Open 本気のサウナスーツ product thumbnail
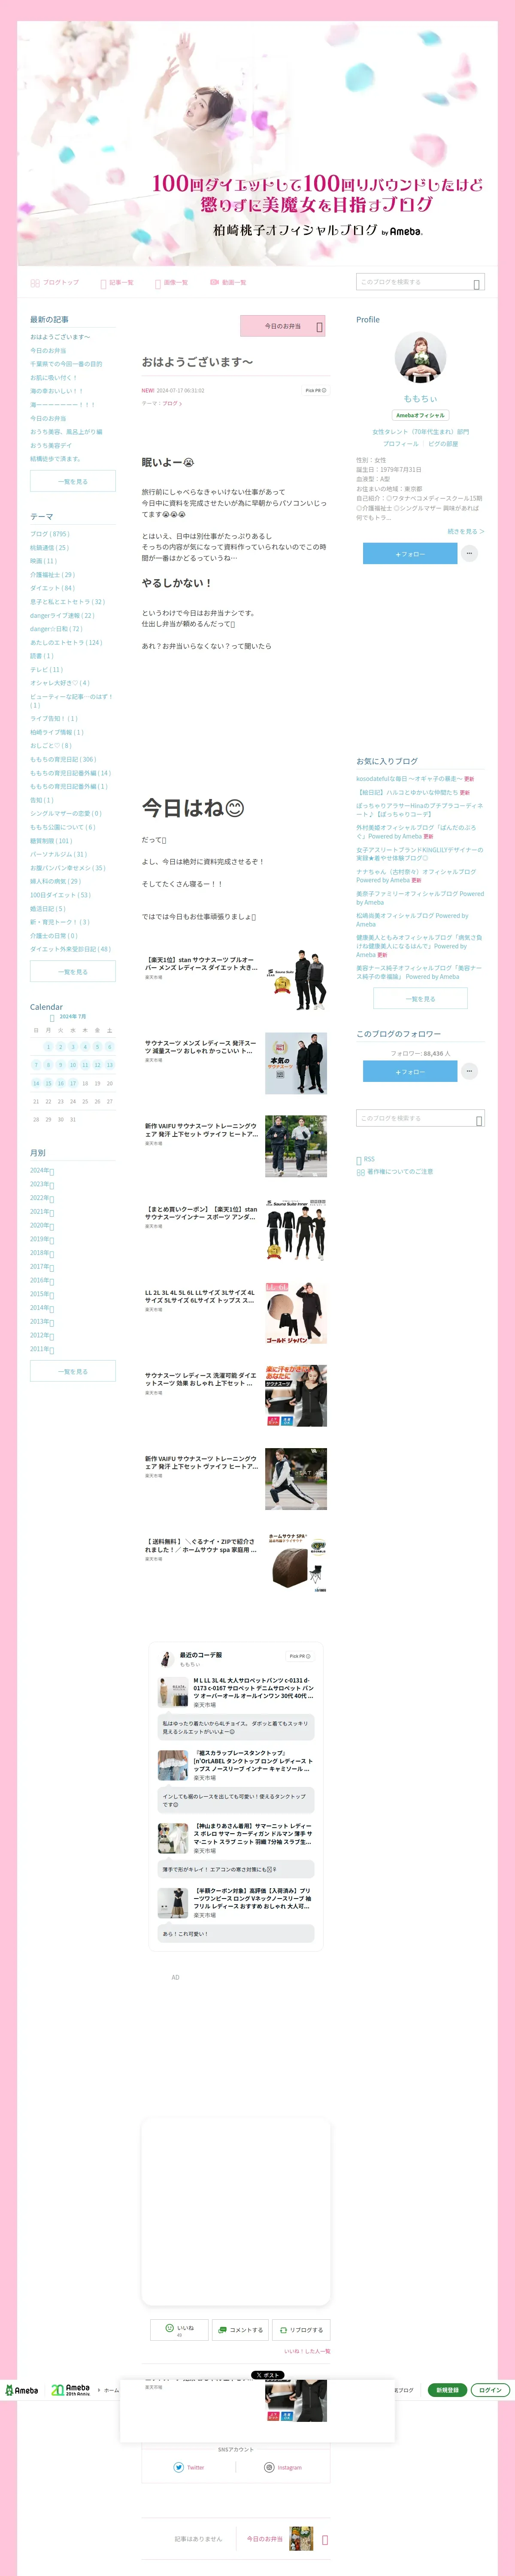Viewport: 515px width, 2576px height. click(296, 1063)
